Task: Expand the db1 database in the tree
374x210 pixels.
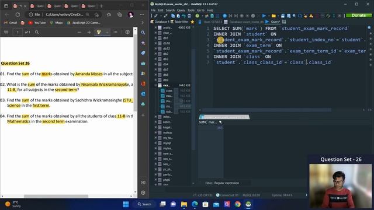Action: pyautogui.click(x=156, y=38)
